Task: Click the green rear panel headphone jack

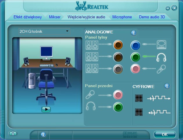Action: [135, 57]
